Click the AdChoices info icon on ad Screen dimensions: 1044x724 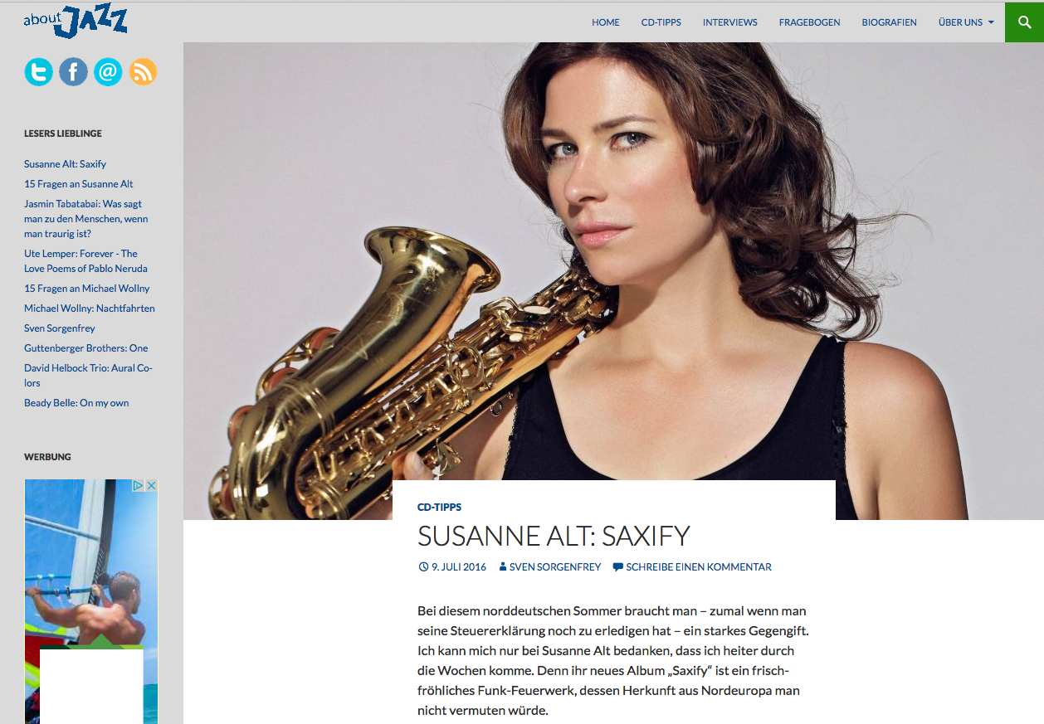pos(139,486)
